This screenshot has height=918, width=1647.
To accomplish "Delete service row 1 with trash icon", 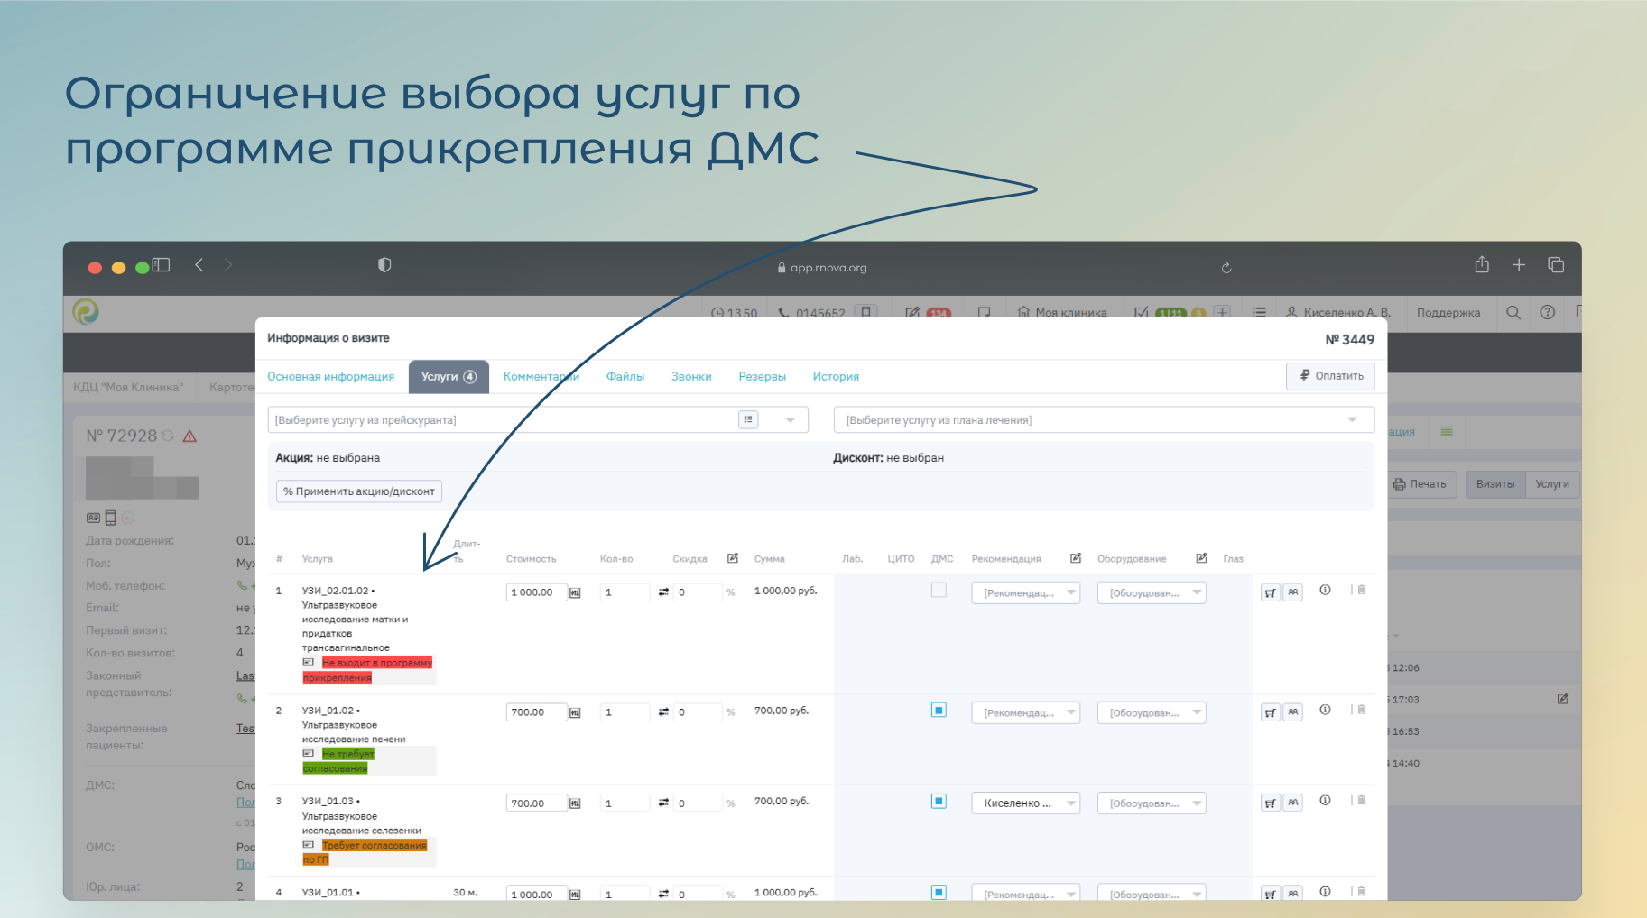I will 1362,590.
